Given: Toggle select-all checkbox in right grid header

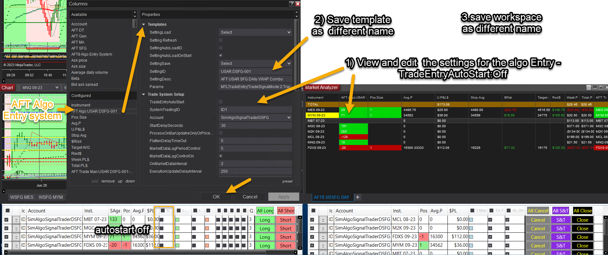Looking at the screenshot, I should (x=313, y=210).
